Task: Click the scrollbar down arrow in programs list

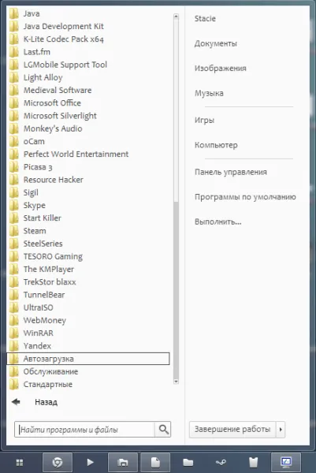Action: click(x=176, y=382)
